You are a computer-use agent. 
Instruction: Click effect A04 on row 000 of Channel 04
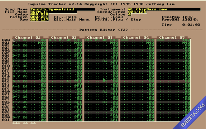pyautogui.click(x=150, y=40)
